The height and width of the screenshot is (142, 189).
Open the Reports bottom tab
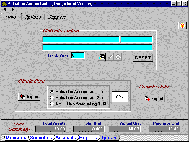(88, 138)
